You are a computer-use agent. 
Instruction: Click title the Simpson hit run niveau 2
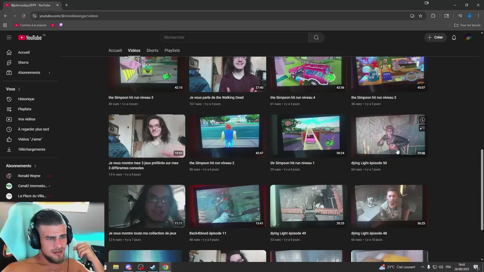[x=212, y=163]
